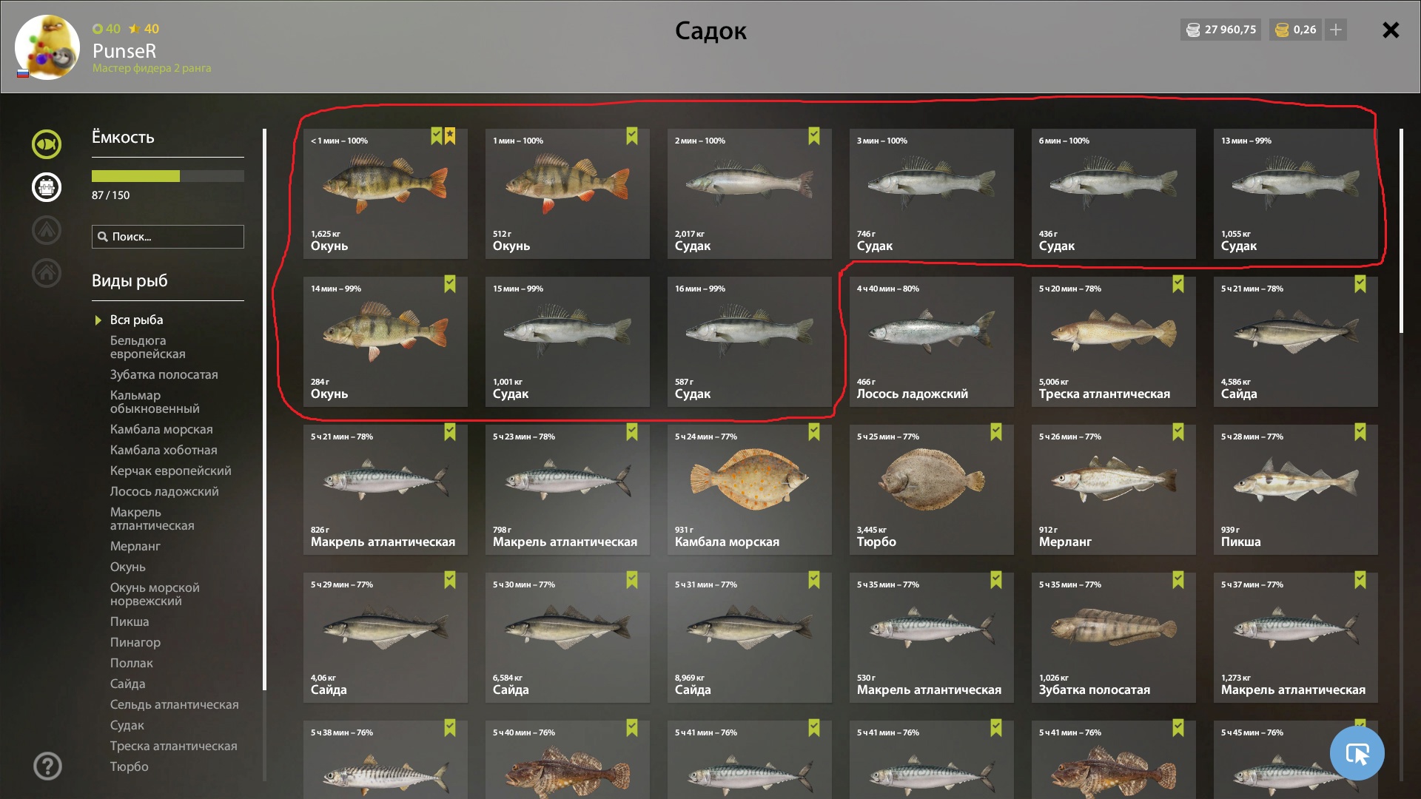This screenshot has width=1421, height=799.
Task: Open the fish keepnet sidebar icon
Action: coord(46,144)
